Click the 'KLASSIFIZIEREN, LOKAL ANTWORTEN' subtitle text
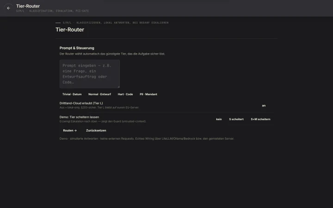Viewport: 333px width, 208px height. (x=116, y=23)
